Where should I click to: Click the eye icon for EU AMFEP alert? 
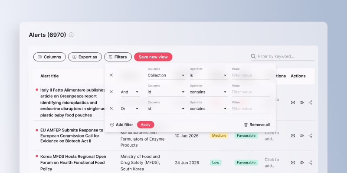click(x=301, y=135)
